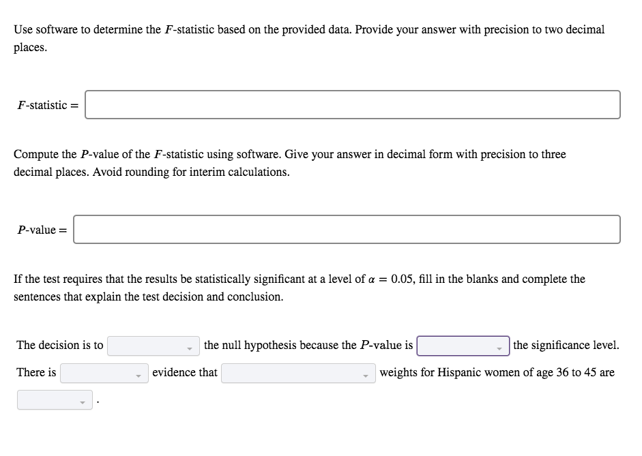Click the arrow in the bottom-left conclusion dropdown
642x456 pixels.
[x=82, y=401]
